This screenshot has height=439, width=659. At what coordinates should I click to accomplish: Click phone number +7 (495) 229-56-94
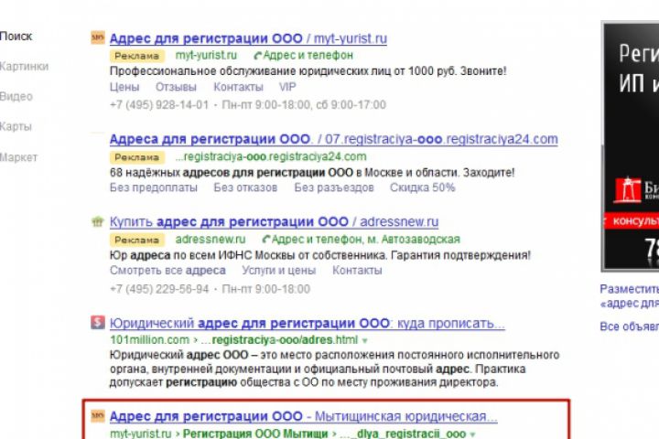(159, 289)
